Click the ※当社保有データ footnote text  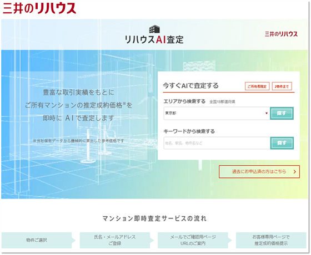tap(78, 141)
